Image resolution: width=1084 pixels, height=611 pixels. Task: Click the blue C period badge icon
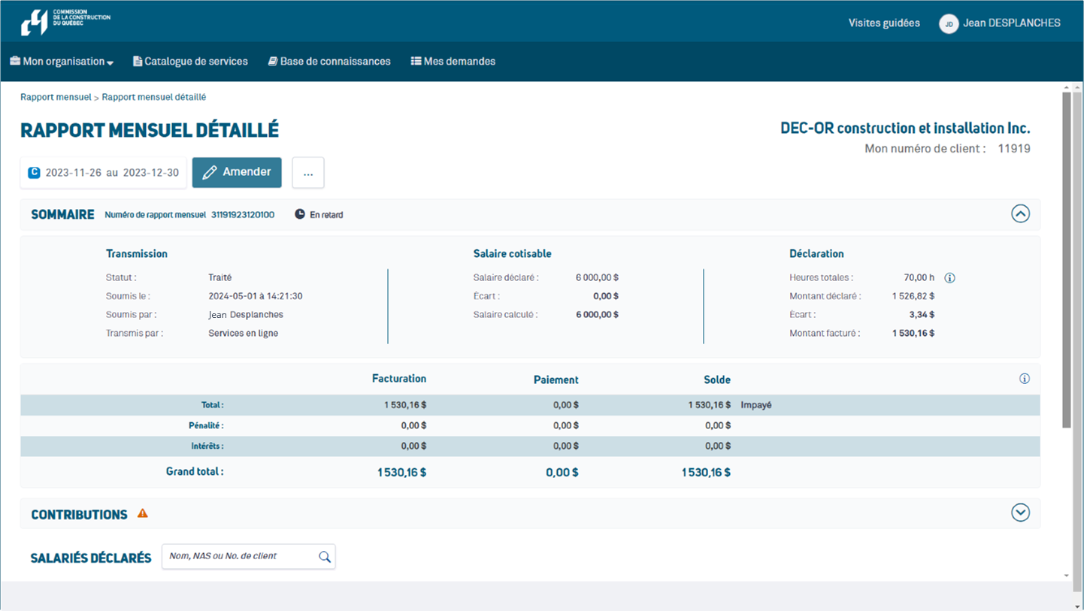point(34,173)
